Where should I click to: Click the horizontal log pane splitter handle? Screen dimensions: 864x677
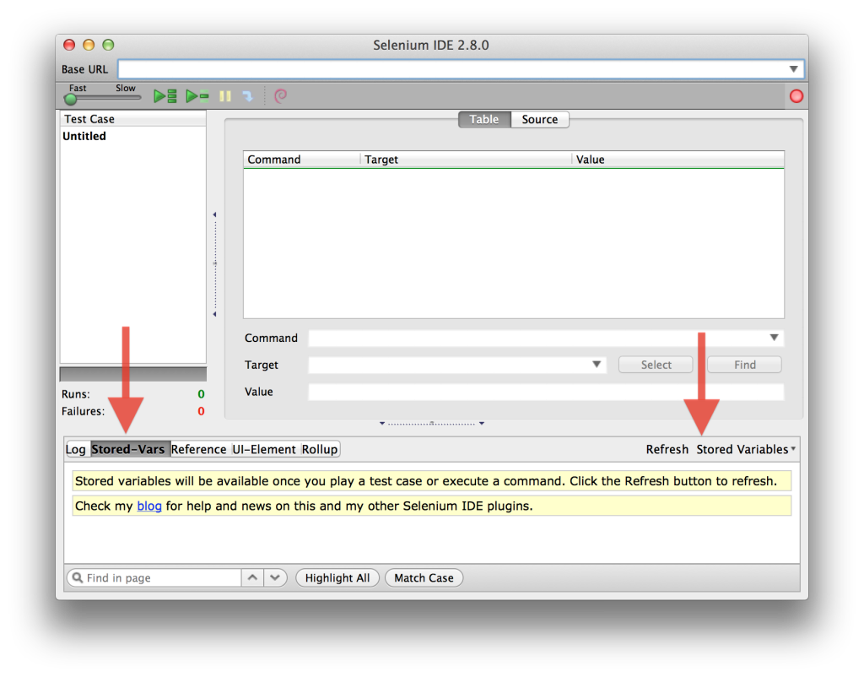(431, 424)
